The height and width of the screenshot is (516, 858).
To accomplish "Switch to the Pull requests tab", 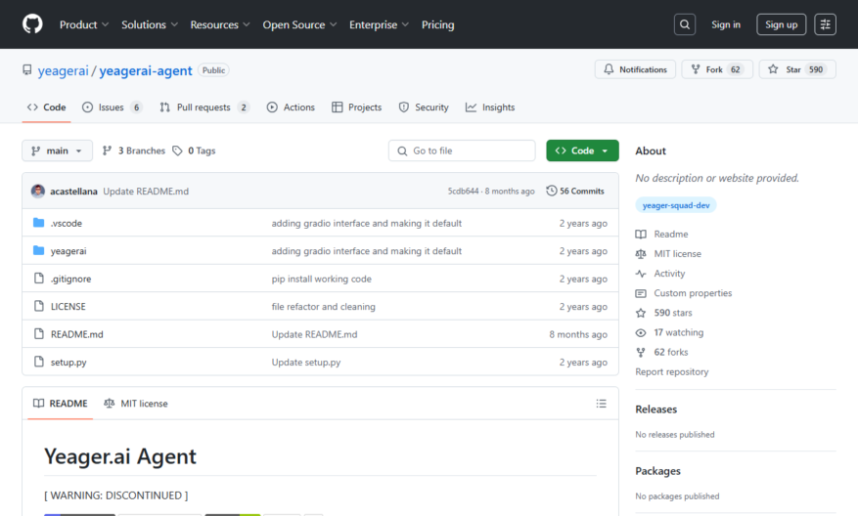I will click(204, 107).
